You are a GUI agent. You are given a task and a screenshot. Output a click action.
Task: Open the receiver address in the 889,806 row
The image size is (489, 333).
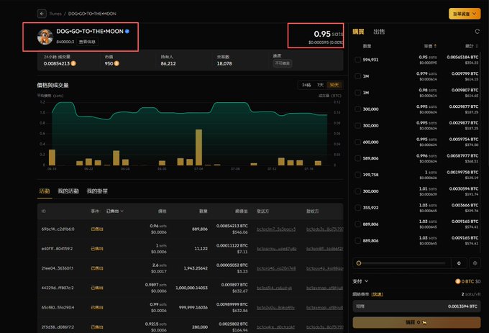coord(324,229)
